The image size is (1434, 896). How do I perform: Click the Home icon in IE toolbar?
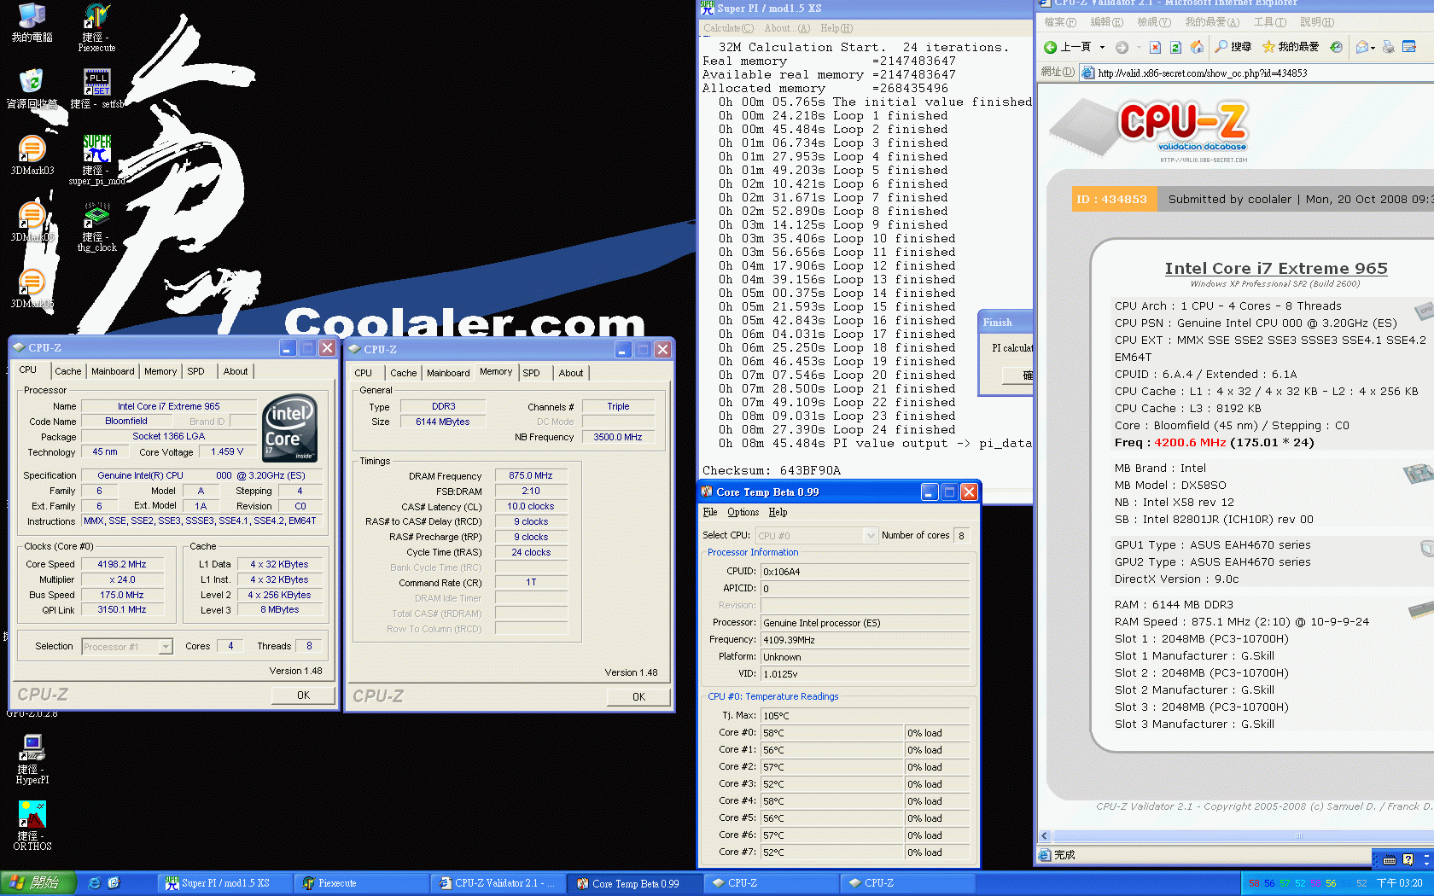1197,47
